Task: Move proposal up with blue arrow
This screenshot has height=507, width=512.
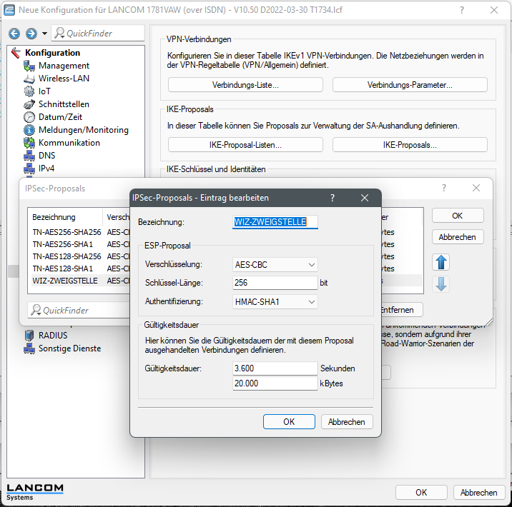Action: pos(440,262)
